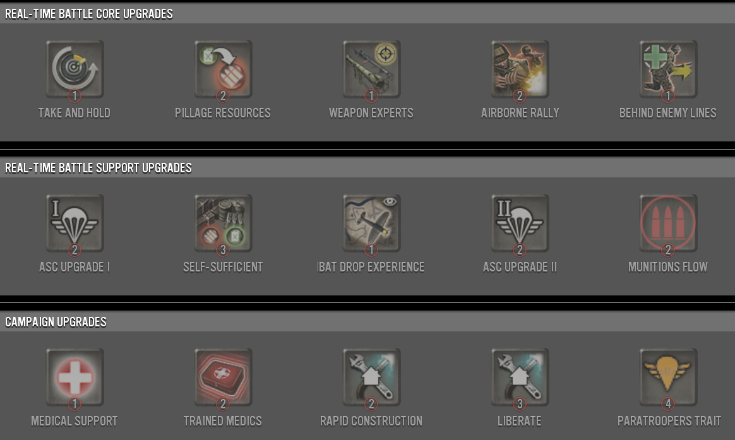
Task: Click the Pillage Resources upgrade icon
Action: pyautogui.click(x=223, y=69)
